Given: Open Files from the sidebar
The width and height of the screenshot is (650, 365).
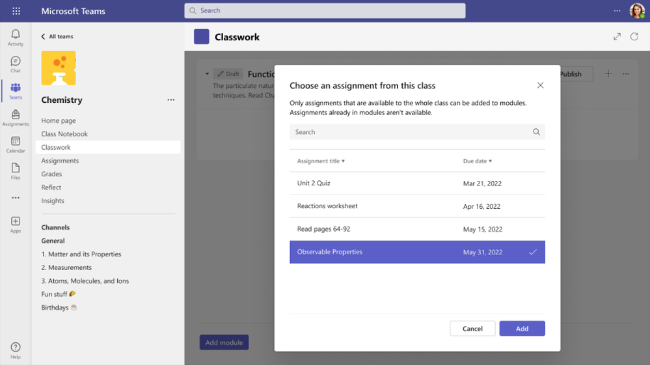Looking at the screenshot, I should tap(16, 172).
